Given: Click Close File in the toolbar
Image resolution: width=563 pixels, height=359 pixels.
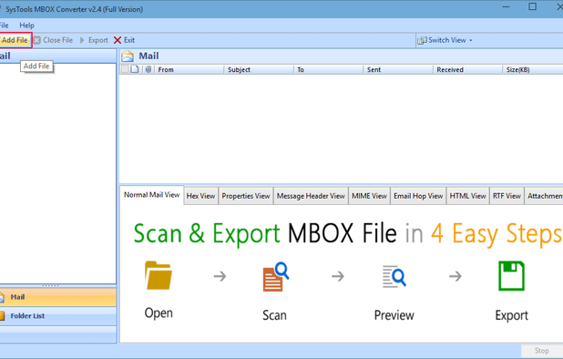Looking at the screenshot, I should pyautogui.click(x=53, y=40).
